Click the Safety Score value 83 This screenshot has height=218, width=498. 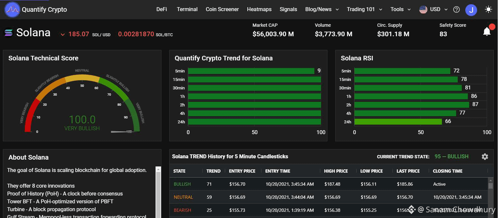click(443, 34)
